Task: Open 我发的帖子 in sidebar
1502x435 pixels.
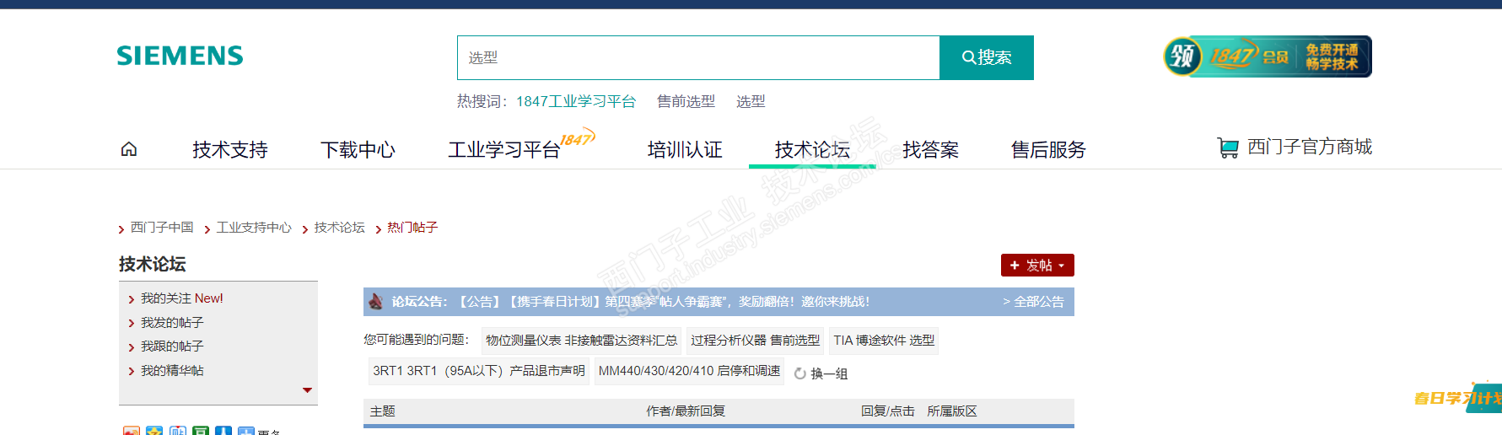Action: (172, 323)
